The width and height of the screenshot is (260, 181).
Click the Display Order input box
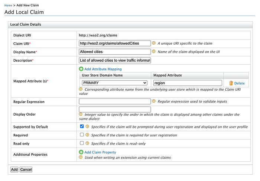point(115,110)
